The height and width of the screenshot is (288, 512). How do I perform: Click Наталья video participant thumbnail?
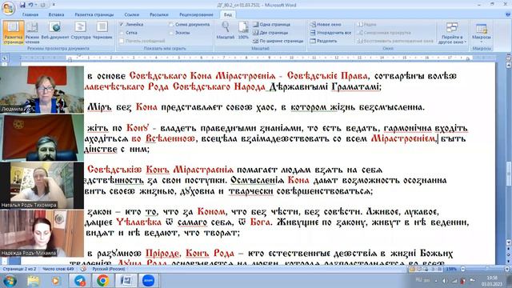pos(42,185)
